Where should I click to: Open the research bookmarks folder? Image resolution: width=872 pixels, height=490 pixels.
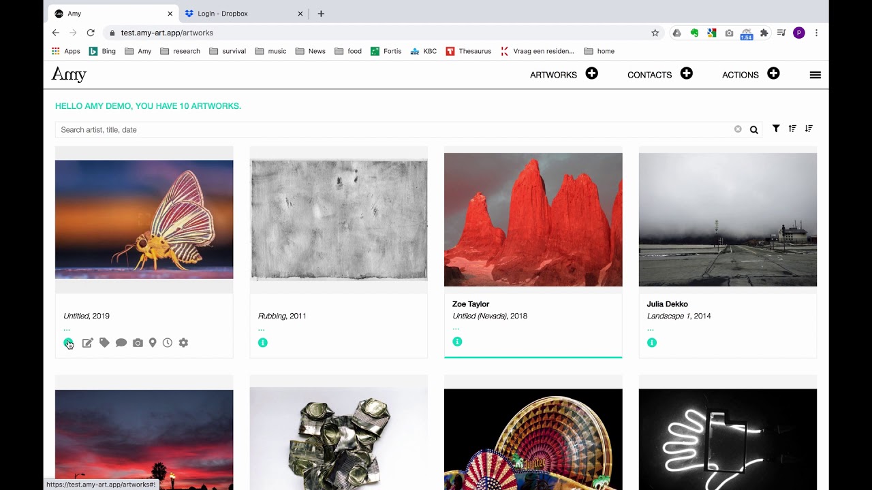point(180,51)
